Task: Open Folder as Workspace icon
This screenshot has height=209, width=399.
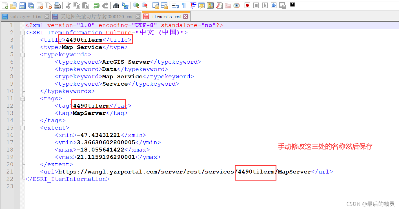Action: click(228, 5)
